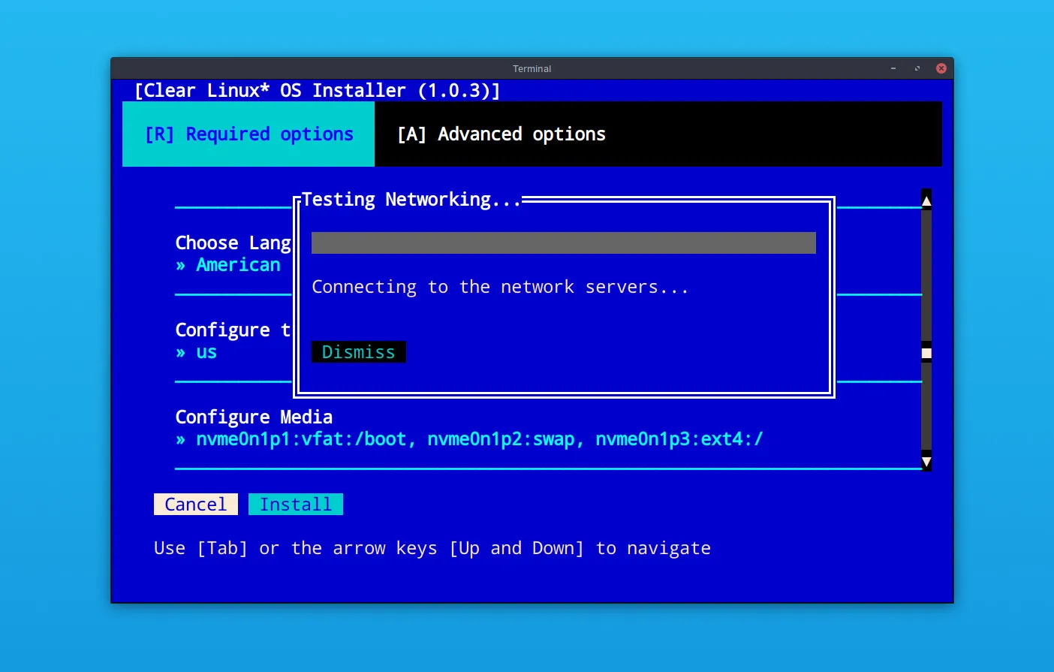Dismiss the Testing Networking dialog
Screen dimensions: 1054x672
(358, 352)
